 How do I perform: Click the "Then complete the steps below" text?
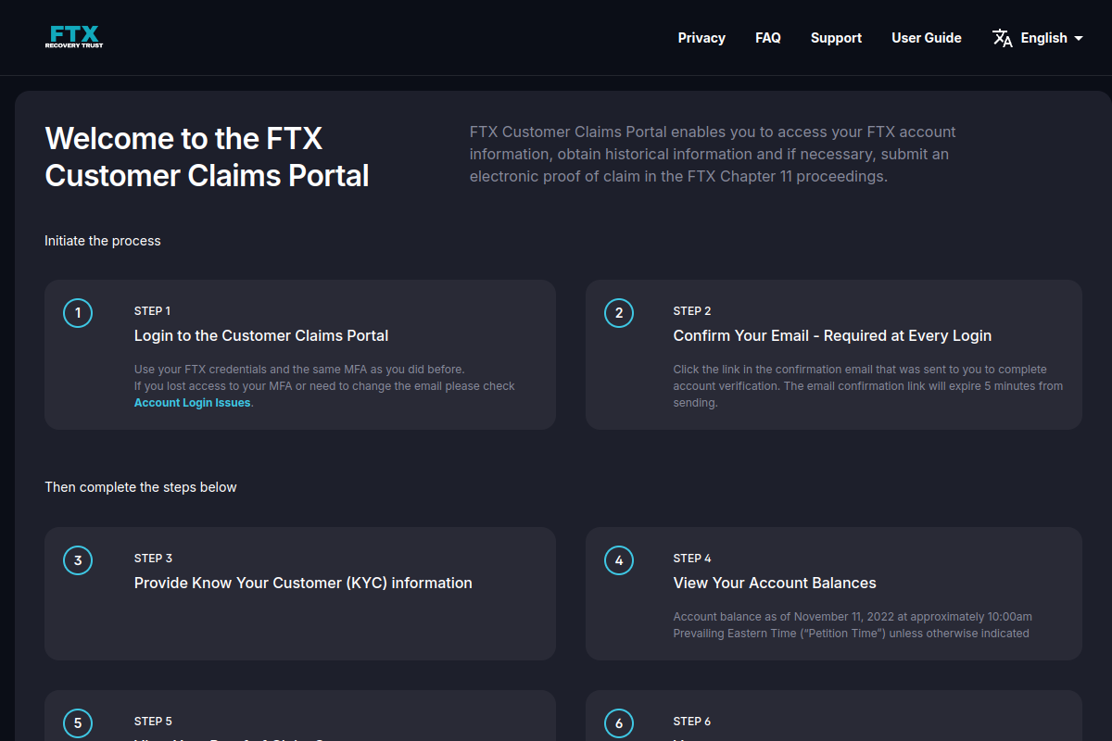pyautogui.click(x=141, y=487)
